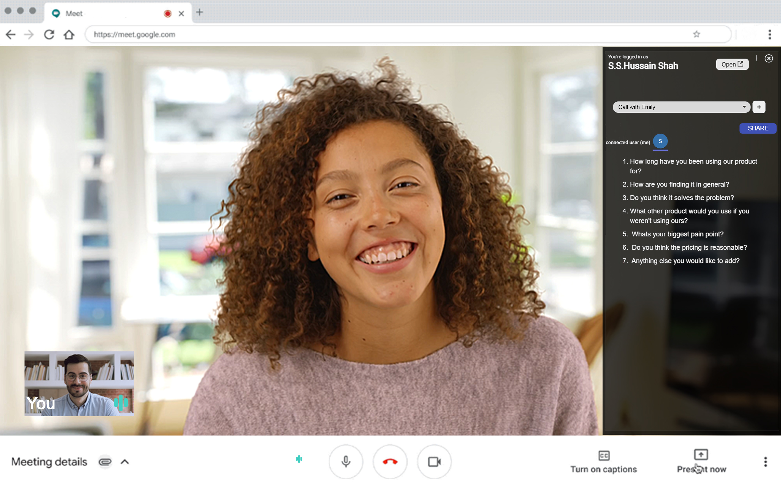Reload the Meet page
781x485 pixels.
[x=49, y=34]
